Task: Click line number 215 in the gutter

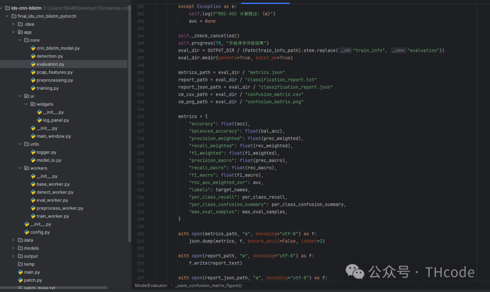Action: tap(140, 117)
